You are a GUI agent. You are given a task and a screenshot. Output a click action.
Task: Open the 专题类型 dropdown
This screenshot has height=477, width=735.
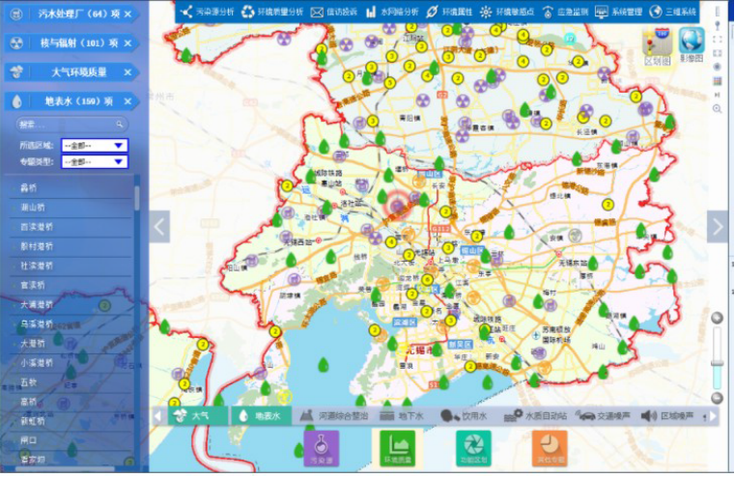pos(94,161)
